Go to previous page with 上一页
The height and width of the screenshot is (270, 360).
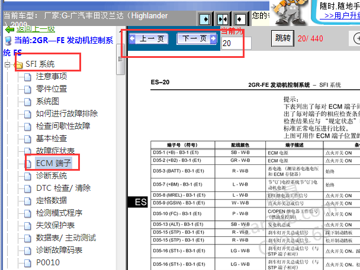149,39
